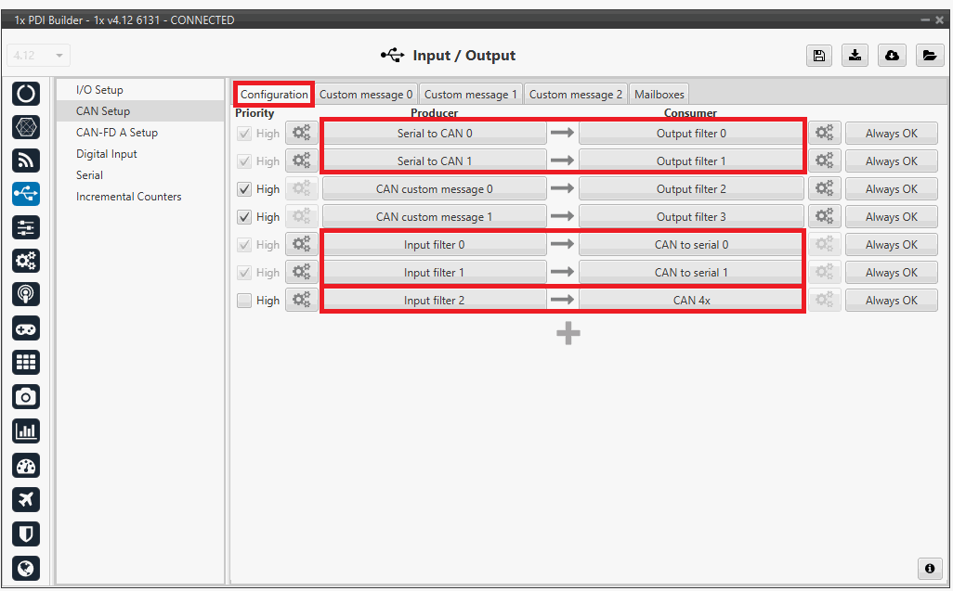Select CAN-FD A Setup in side list
This screenshot has height=591, width=953.
[x=117, y=133]
